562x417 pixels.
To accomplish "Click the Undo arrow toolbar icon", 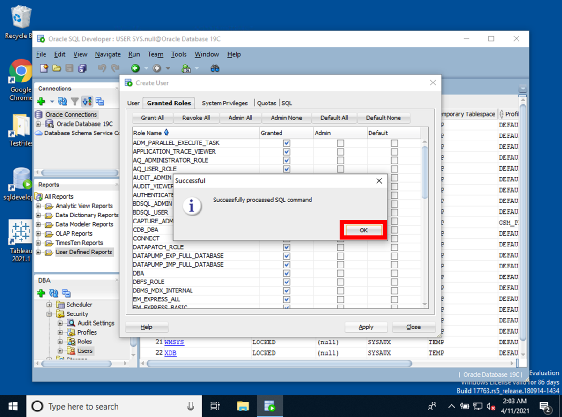I will pos(102,68).
